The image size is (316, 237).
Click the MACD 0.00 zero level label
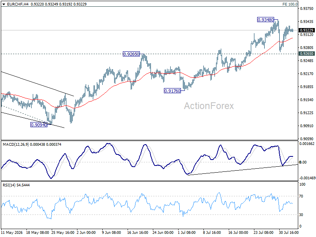[x=303, y=162]
